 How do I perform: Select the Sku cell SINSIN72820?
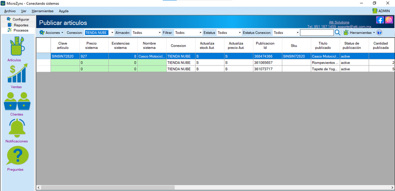point(297,56)
